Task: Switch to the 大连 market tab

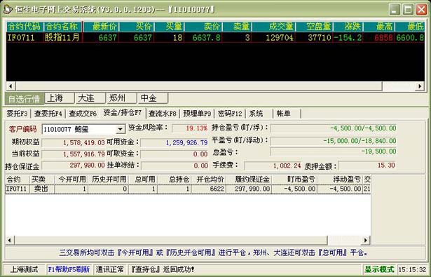Action: tap(90, 98)
